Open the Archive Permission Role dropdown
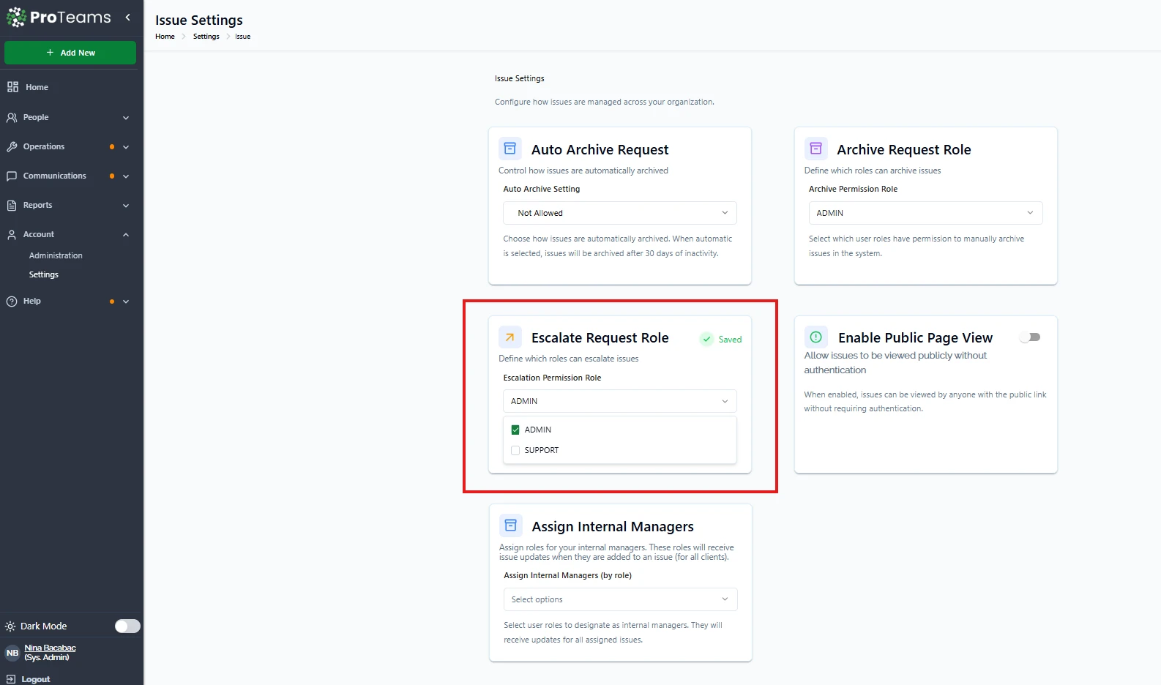 point(925,213)
